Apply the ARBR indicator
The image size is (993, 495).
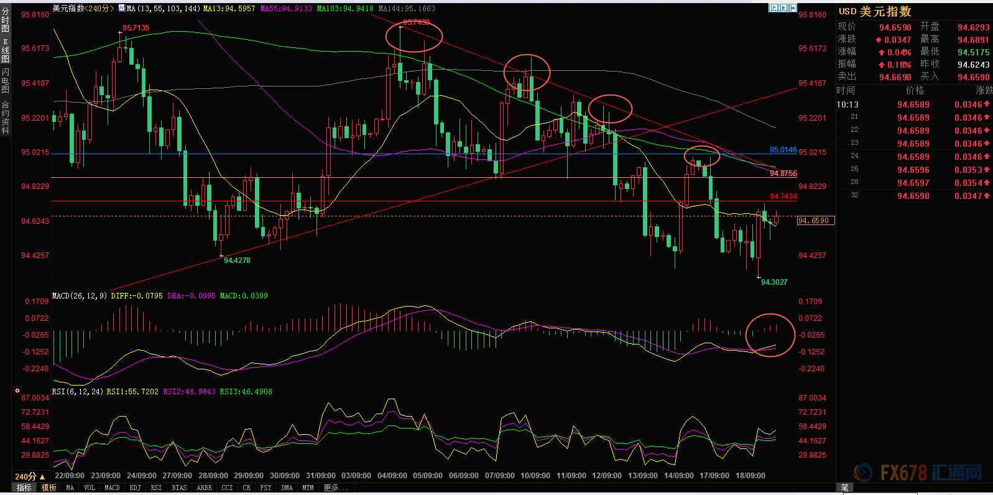[x=204, y=488]
